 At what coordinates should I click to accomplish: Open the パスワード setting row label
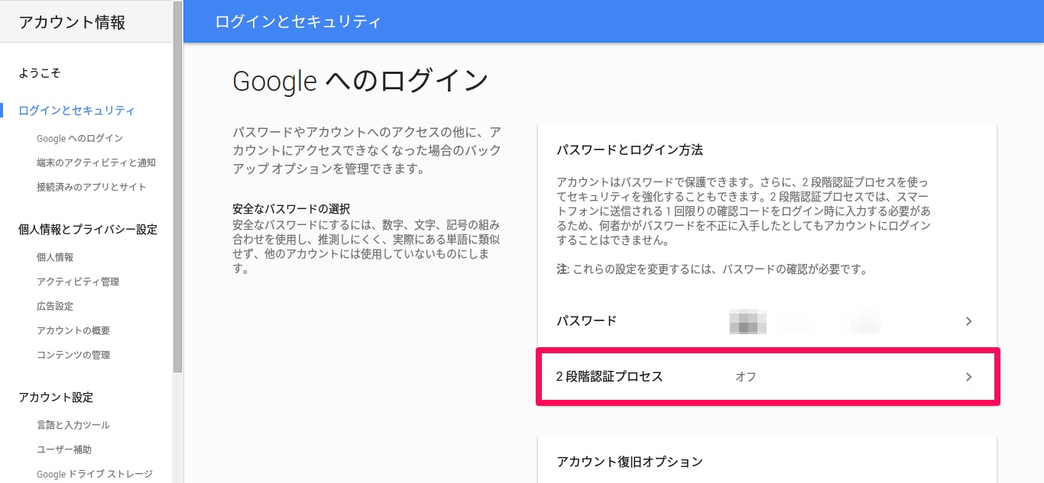587,321
